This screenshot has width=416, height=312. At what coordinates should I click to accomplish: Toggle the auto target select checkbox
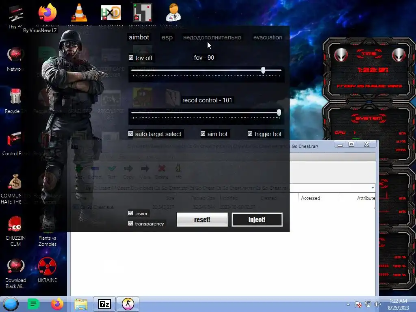130,134
